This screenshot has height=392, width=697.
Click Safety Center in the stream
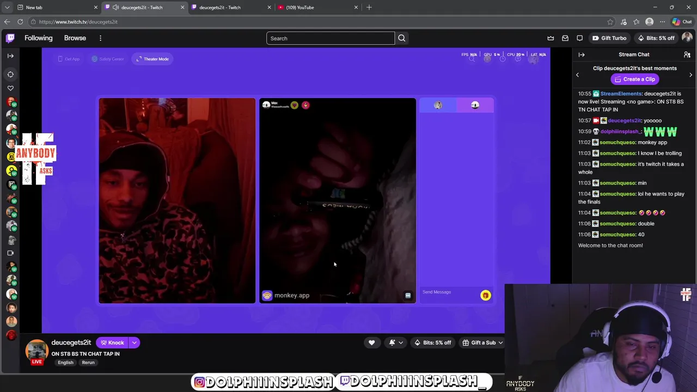tap(108, 59)
